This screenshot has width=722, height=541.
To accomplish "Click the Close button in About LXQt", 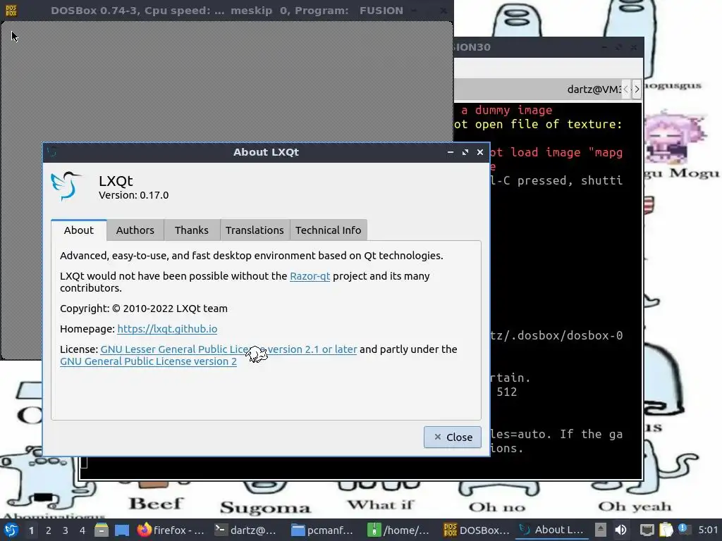I will coord(453,437).
